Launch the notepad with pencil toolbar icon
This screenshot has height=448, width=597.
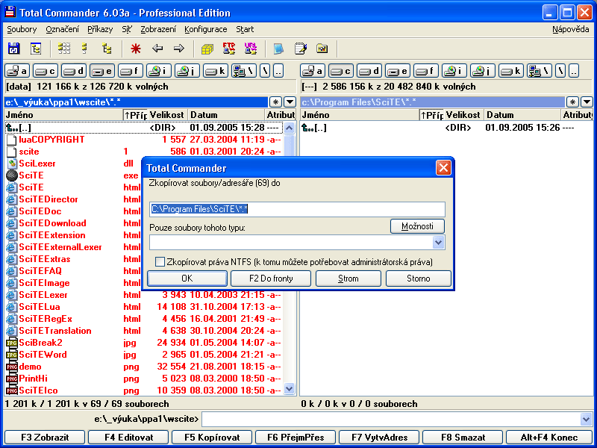[301, 49]
